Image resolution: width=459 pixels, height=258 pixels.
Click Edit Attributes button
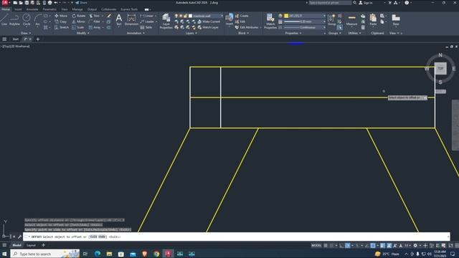click(247, 27)
